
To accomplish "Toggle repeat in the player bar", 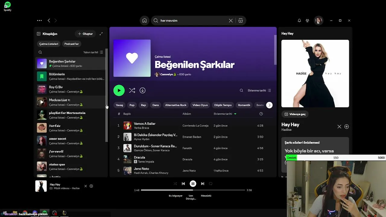I will click(x=211, y=184).
